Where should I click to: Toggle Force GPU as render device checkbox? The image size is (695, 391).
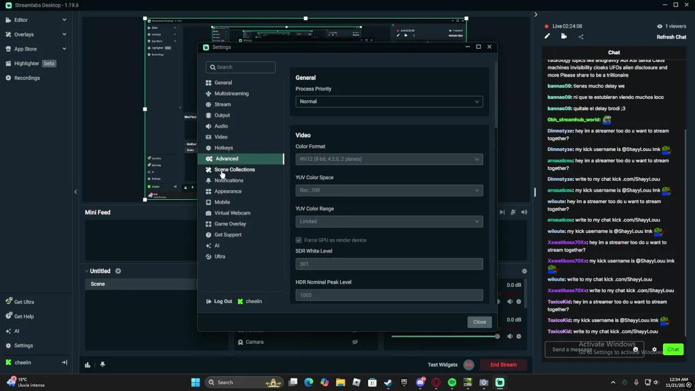[299, 240]
